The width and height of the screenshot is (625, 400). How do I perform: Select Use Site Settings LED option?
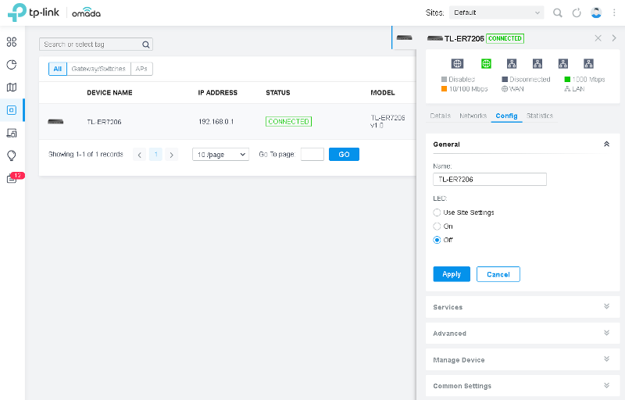point(437,212)
